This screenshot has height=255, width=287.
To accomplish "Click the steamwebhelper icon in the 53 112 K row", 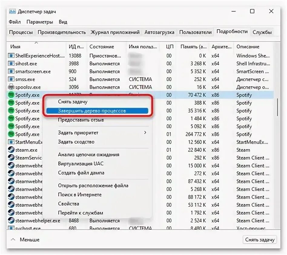I will (x=11, y=205).
